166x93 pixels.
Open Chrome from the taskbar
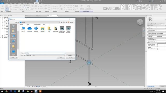[x=6, y=91]
